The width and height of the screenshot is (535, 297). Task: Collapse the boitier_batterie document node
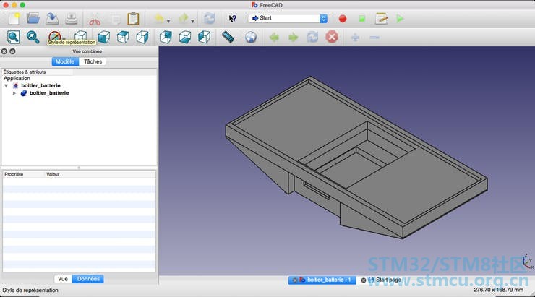6,85
